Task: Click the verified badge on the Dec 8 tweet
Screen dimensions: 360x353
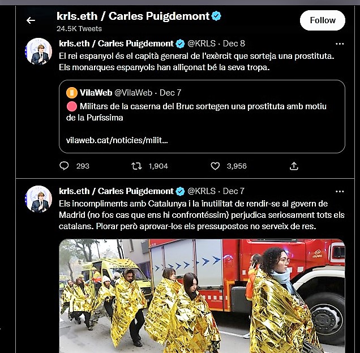Action: [180, 44]
